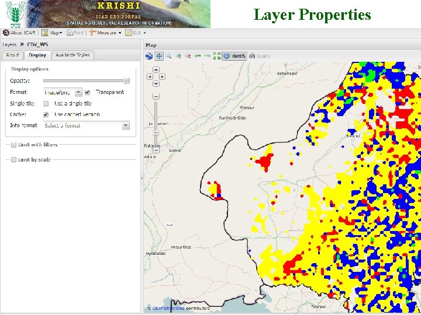Switch to the About tab
421x315 pixels.
pyautogui.click(x=12, y=55)
